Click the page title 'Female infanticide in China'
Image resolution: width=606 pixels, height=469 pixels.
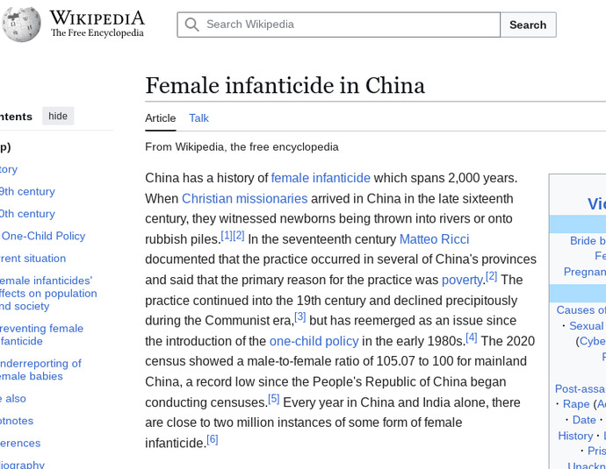(285, 85)
